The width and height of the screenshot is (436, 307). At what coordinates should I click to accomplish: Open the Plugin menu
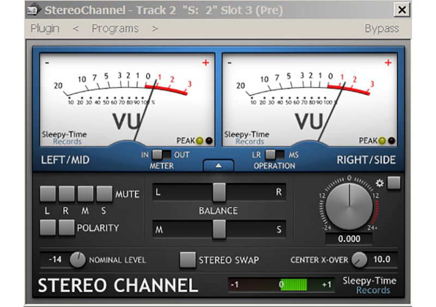[x=45, y=29]
